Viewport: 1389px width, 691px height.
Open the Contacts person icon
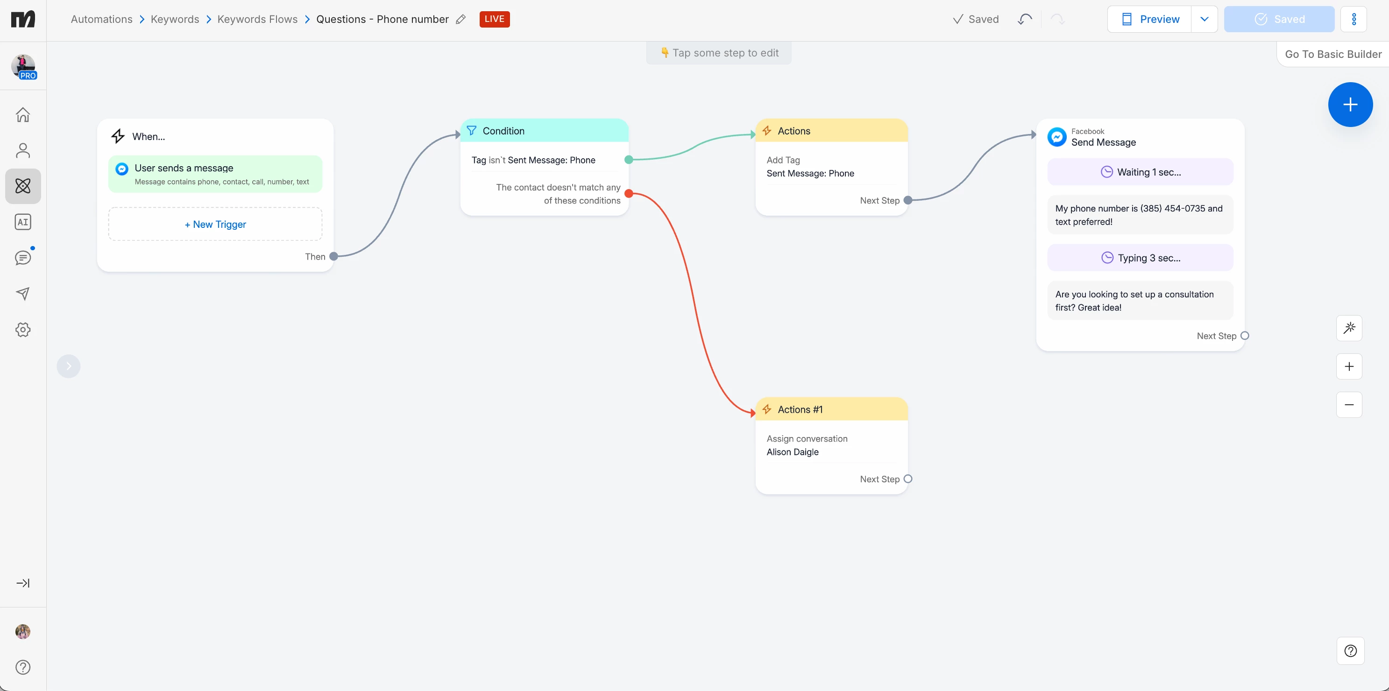(22, 150)
